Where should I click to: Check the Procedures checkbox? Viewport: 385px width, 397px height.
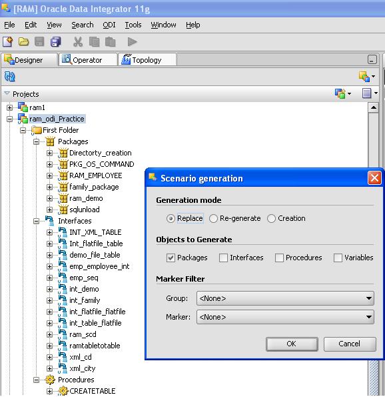pyautogui.click(x=279, y=258)
